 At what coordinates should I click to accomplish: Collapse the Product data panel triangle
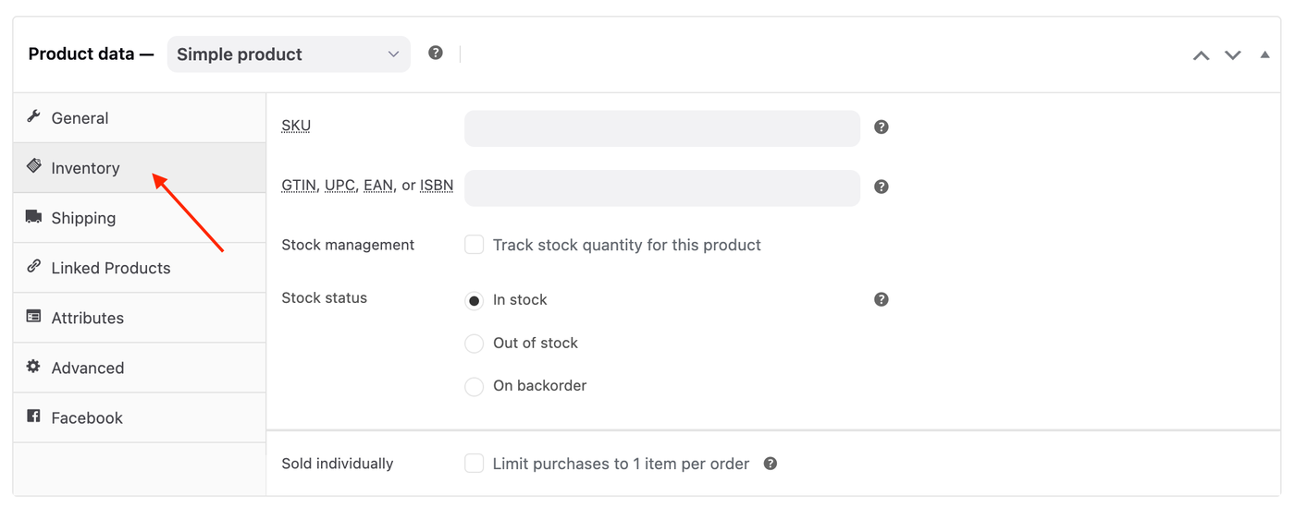tap(1264, 54)
